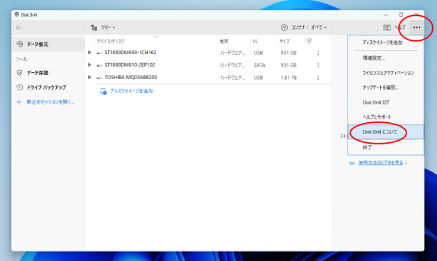Click the shield protection column header icon
Image resolution: width=437 pixels, height=261 pixels.
[309, 41]
